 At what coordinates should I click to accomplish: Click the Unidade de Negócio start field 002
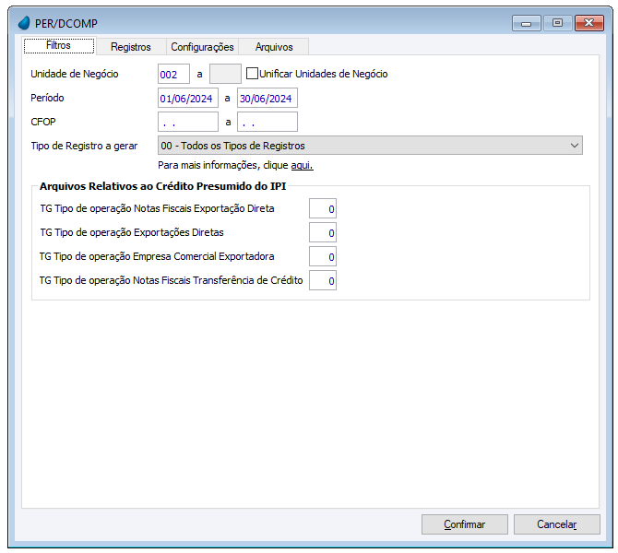pyautogui.click(x=173, y=74)
